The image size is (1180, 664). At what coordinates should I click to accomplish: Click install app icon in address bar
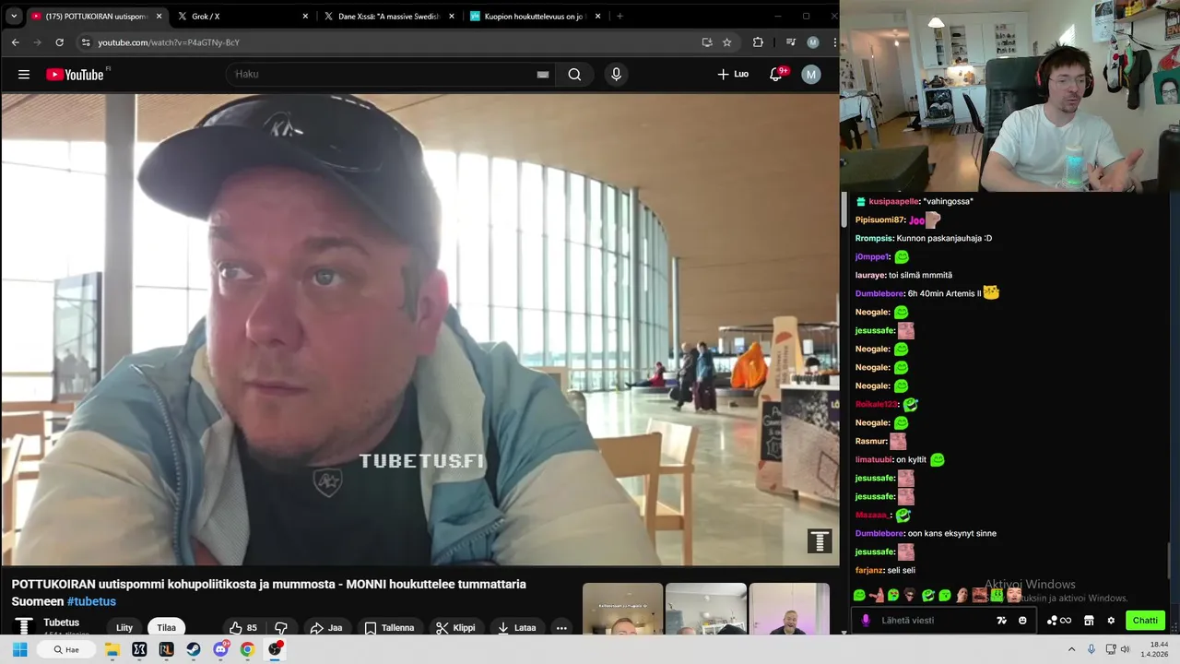(707, 42)
